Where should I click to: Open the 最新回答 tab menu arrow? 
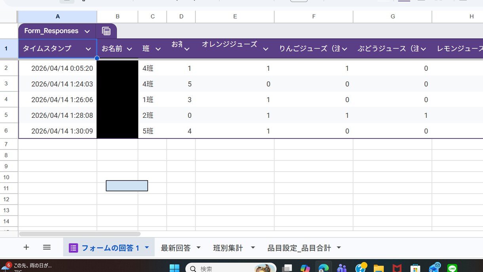coord(198,247)
